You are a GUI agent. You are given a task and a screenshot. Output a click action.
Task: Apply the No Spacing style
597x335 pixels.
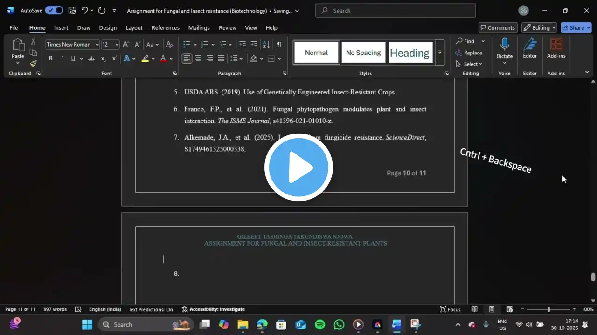[363, 53]
